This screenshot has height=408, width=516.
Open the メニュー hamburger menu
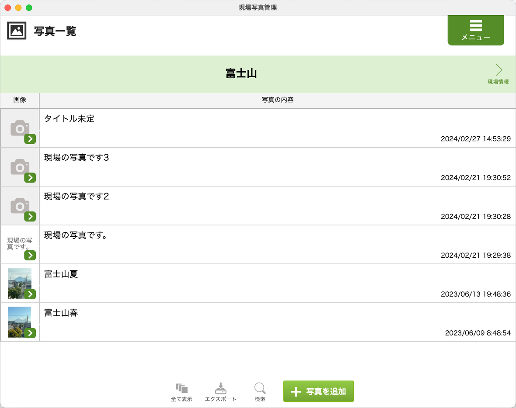[476, 30]
